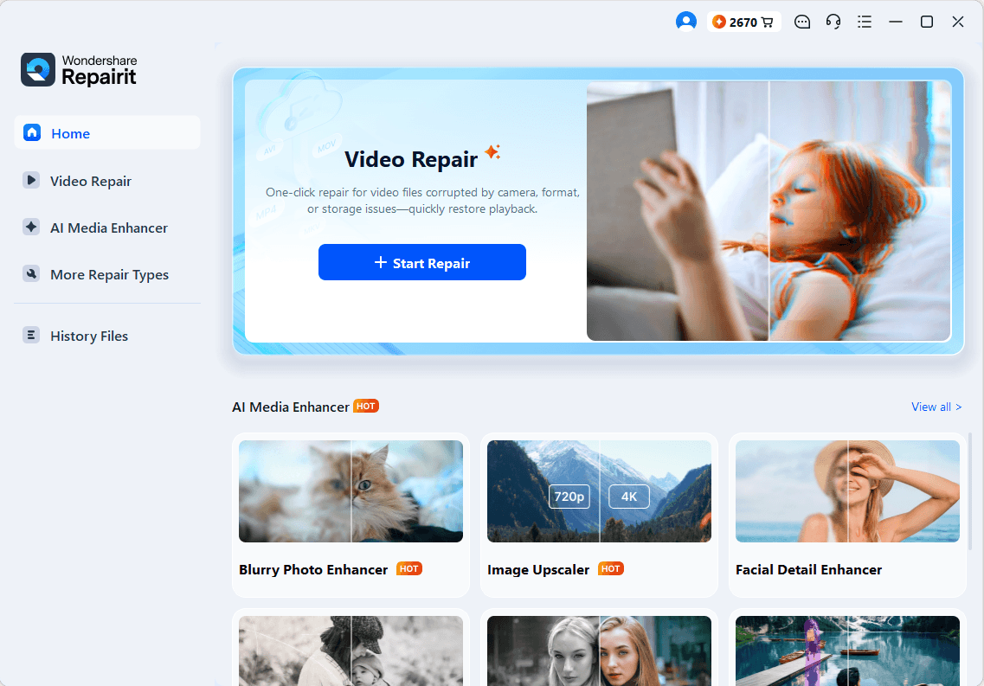Click the Video Repair play icon

pyautogui.click(x=31, y=180)
